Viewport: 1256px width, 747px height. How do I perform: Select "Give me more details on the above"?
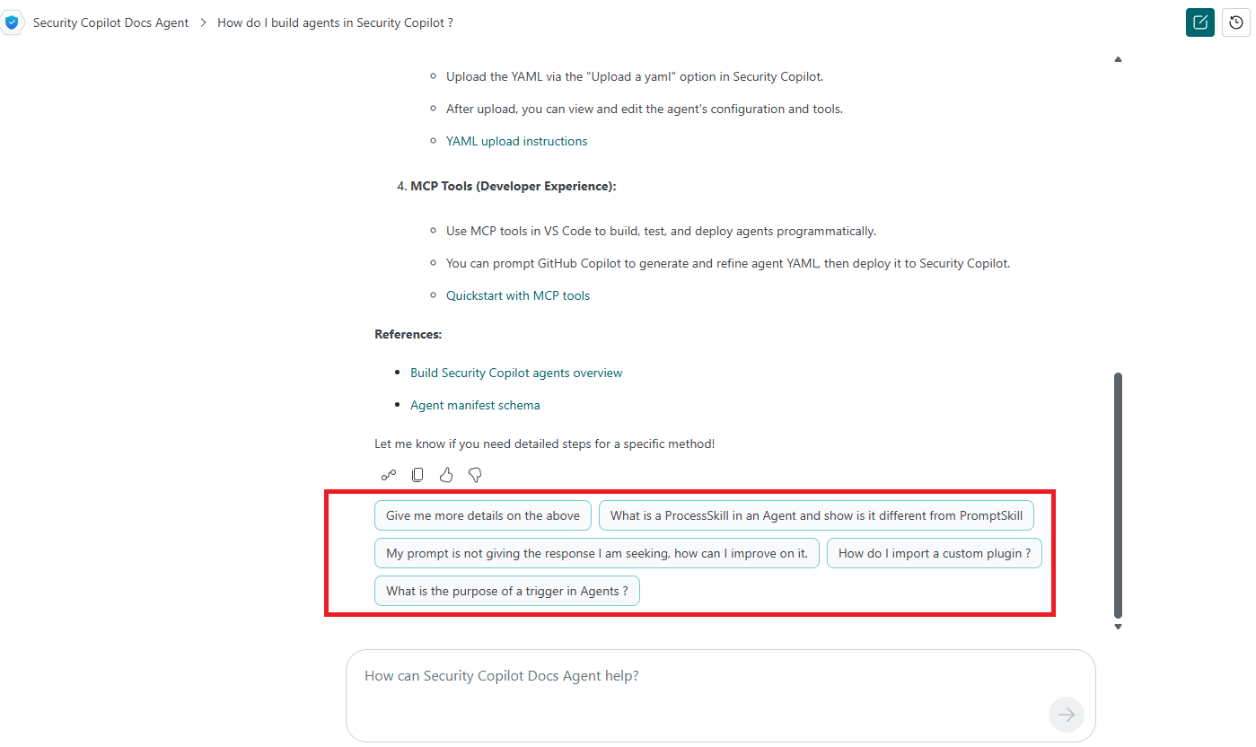point(483,515)
